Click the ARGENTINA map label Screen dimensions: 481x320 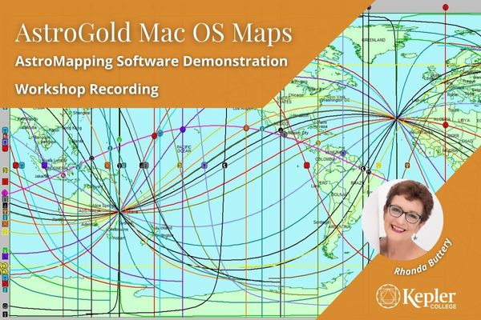coord(340,227)
